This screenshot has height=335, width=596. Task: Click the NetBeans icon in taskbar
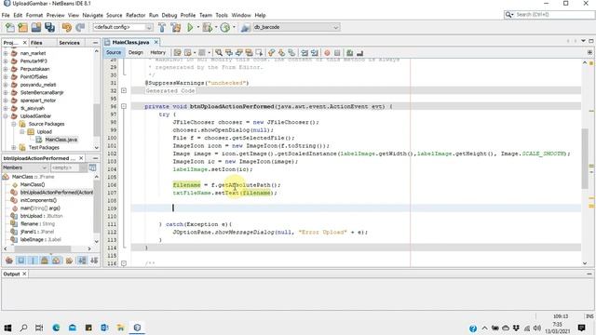pyautogui.click(x=137, y=328)
